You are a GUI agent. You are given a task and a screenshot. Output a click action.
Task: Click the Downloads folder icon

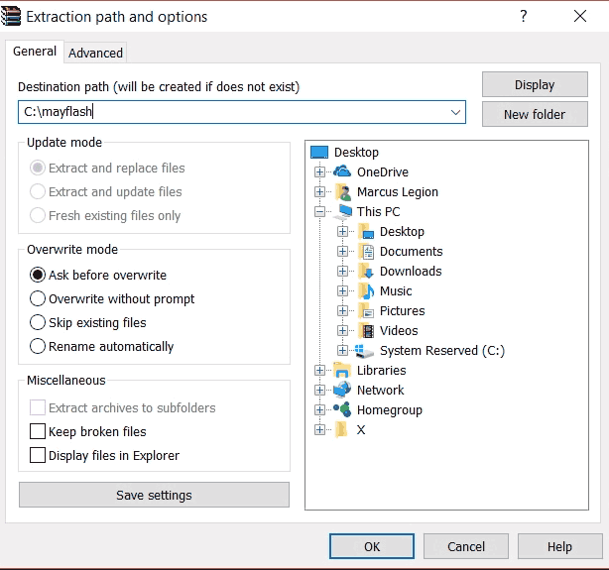366,271
